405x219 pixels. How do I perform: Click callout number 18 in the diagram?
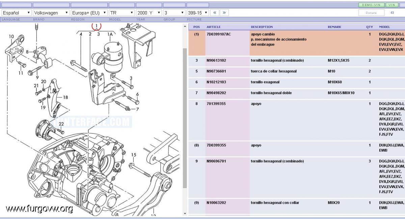65,97
